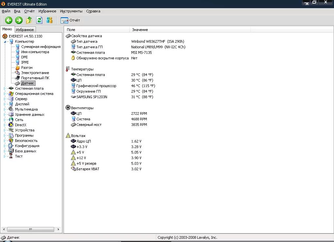Select the Система fan row
The height and width of the screenshot is (242, 334).
pyautogui.click(x=109, y=119)
